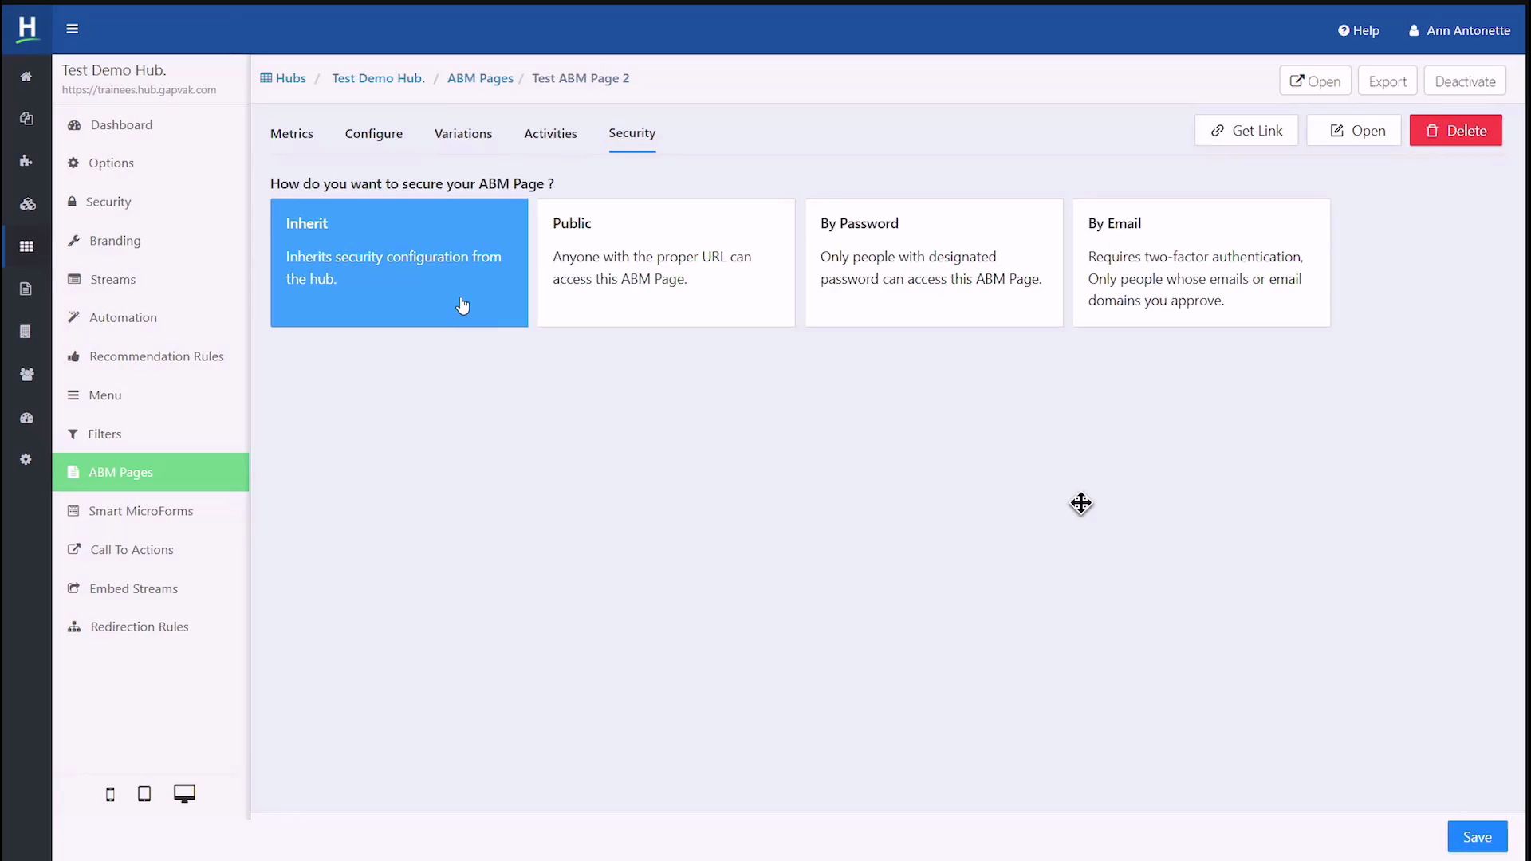Switch to the Variations tab
The width and height of the screenshot is (1531, 861).
click(463, 133)
